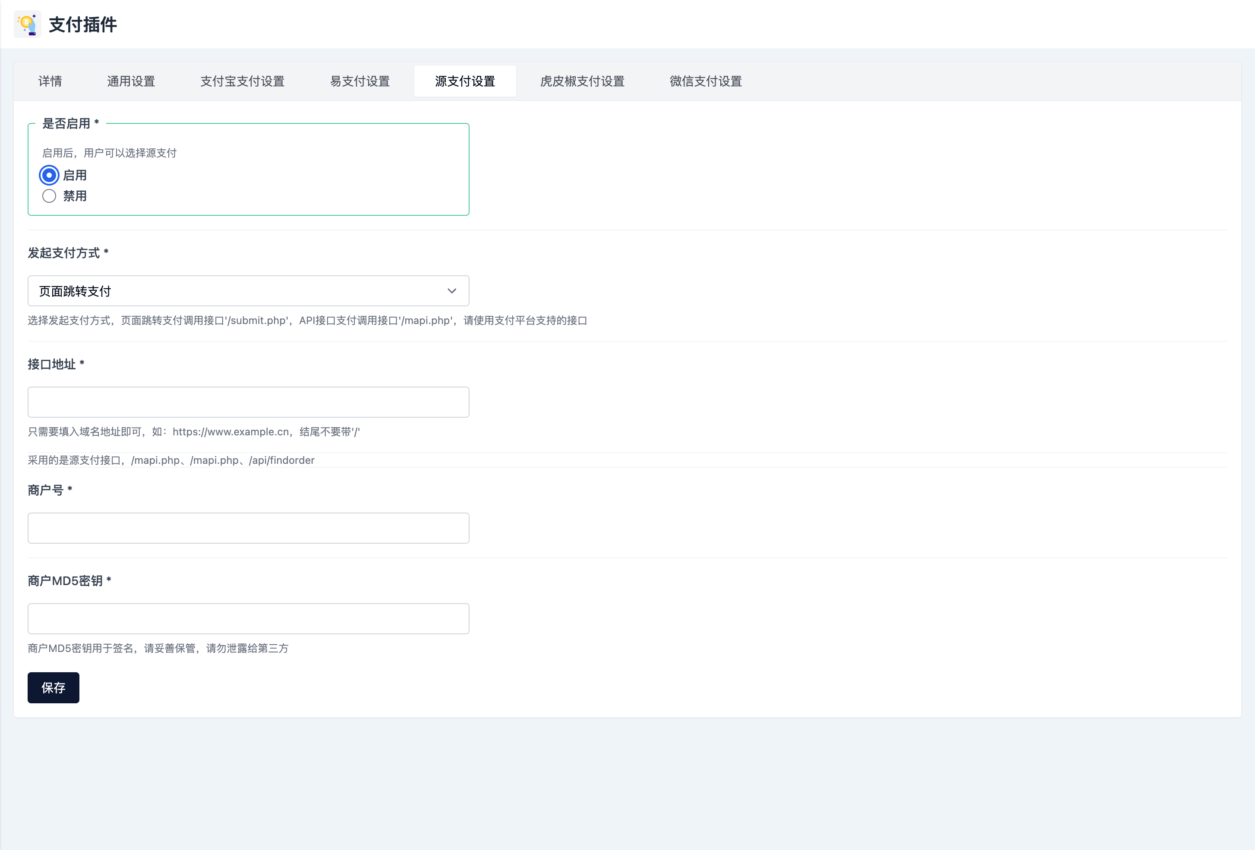Click the 保存 button
Image resolution: width=1255 pixels, height=850 pixels.
click(54, 687)
